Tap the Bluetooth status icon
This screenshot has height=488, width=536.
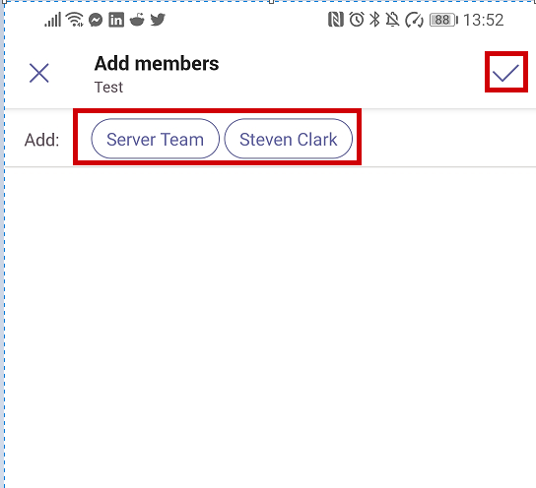375,20
